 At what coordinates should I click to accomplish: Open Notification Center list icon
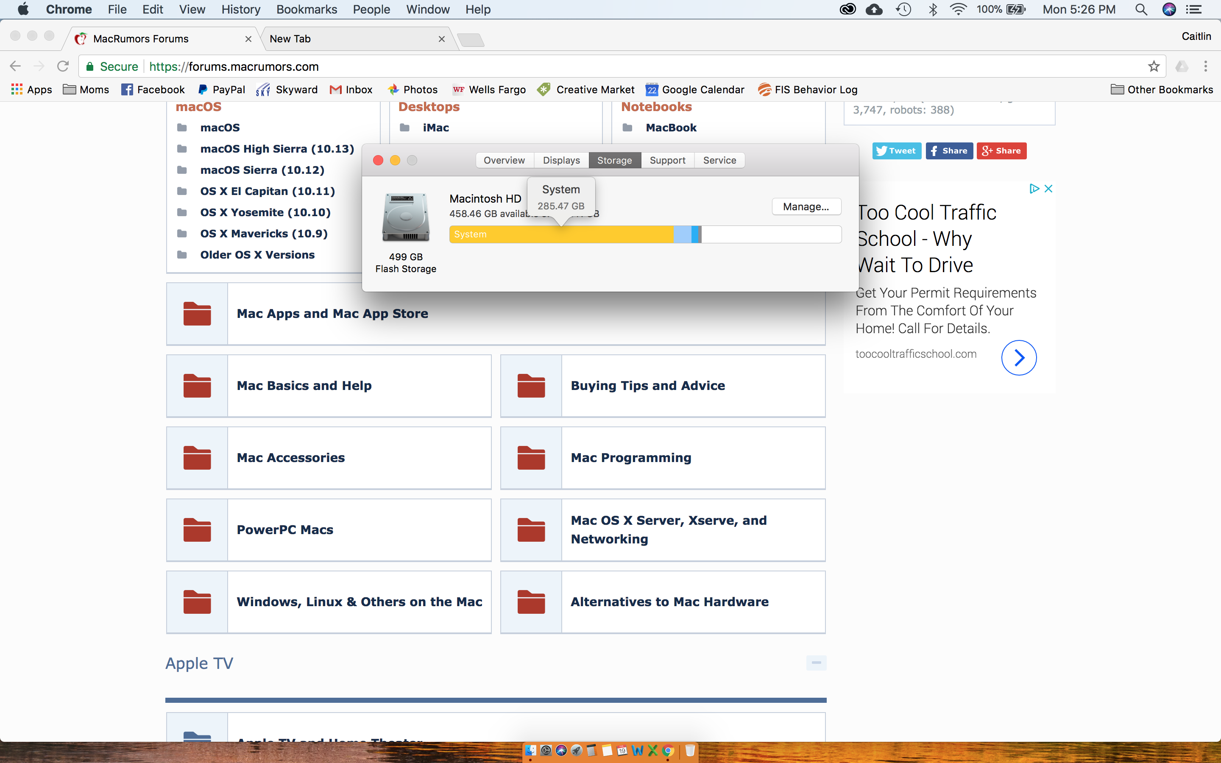(x=1194, y=9)
